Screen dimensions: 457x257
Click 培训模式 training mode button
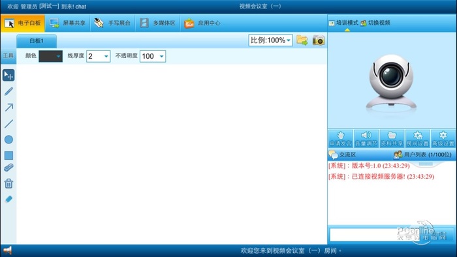pyautogui.click(x=343, y=23)
